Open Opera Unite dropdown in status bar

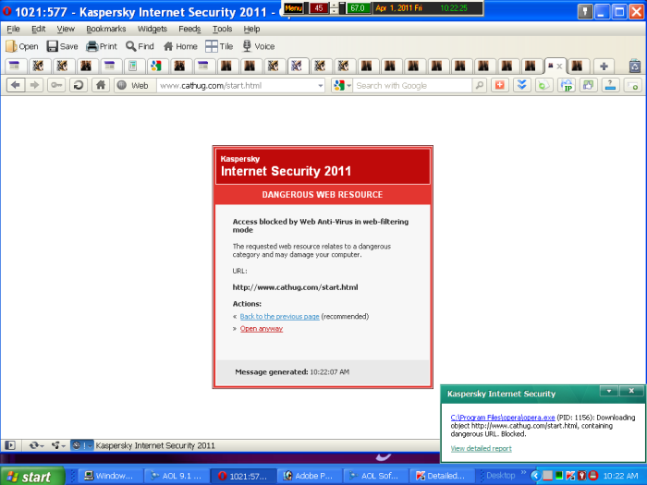58,445
